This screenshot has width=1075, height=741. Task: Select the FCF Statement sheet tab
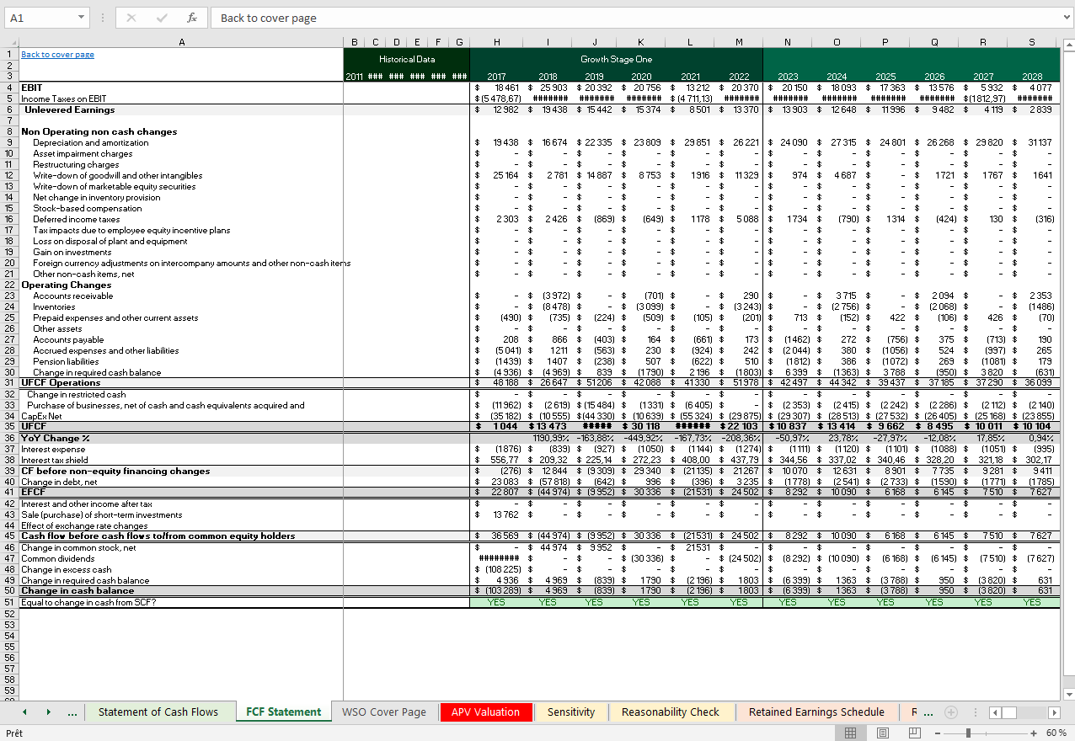point(283,712)
